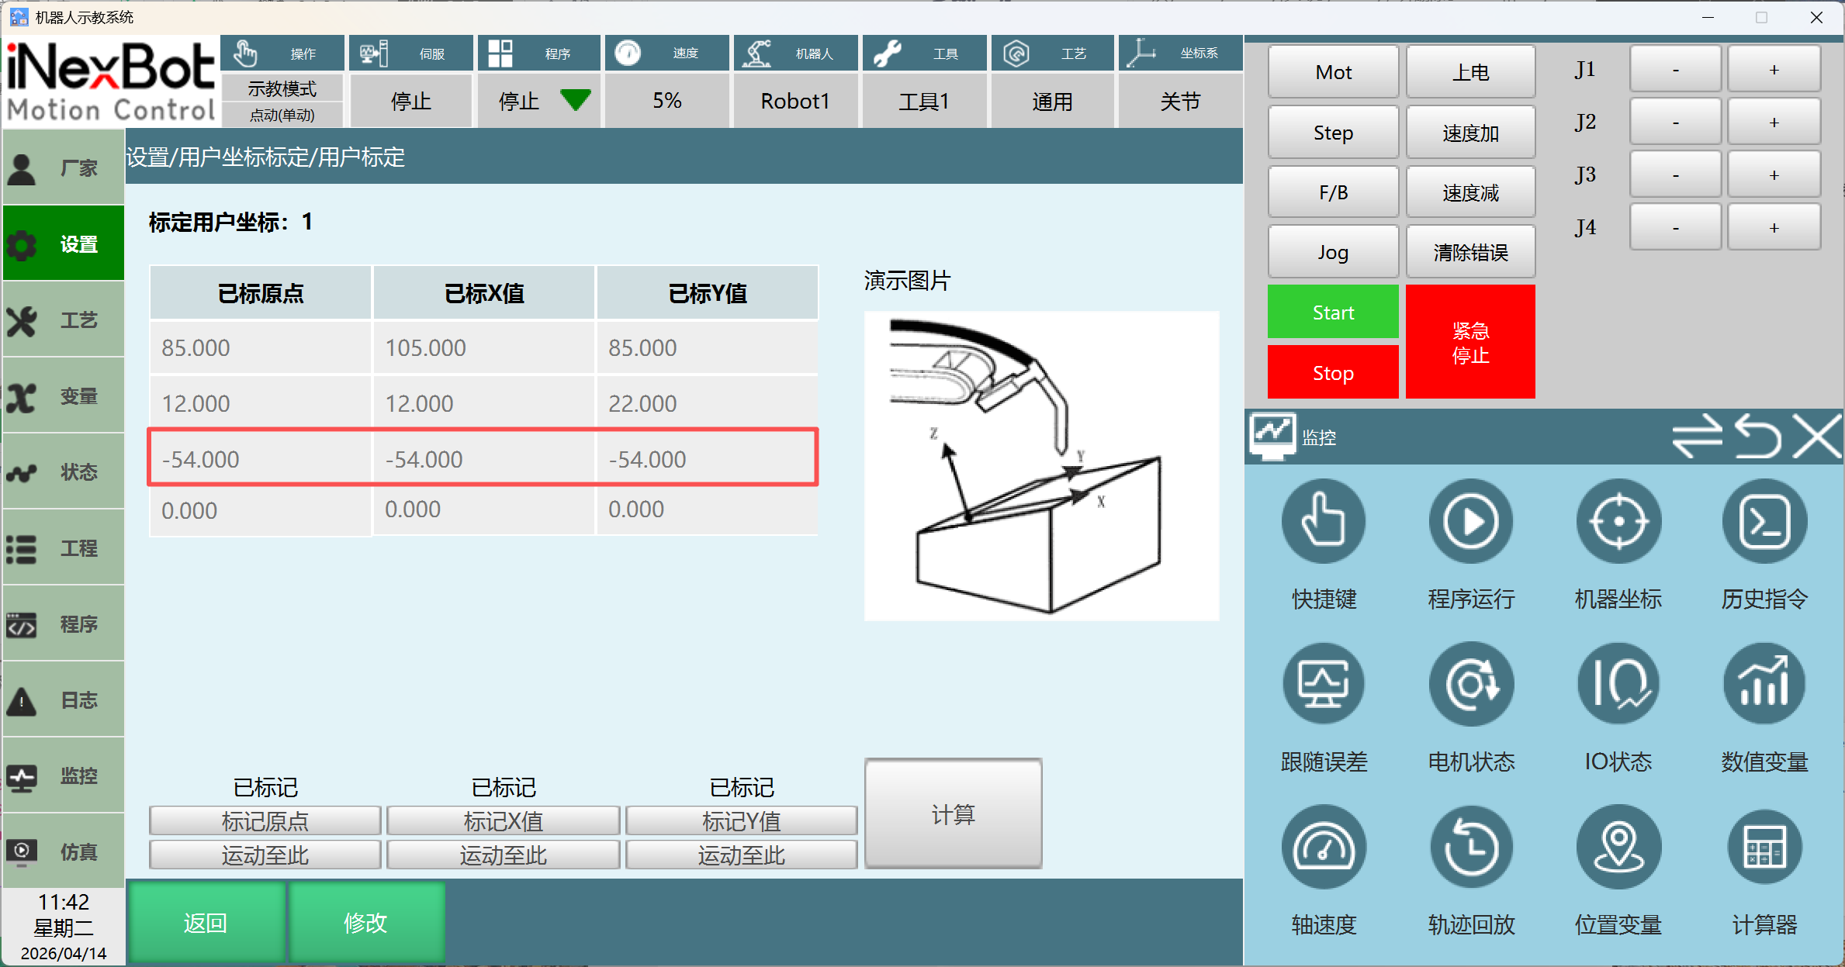Screen dimensions: 1845x967
Task: Toggle the Step mode button
Action: pos(1333,133)
